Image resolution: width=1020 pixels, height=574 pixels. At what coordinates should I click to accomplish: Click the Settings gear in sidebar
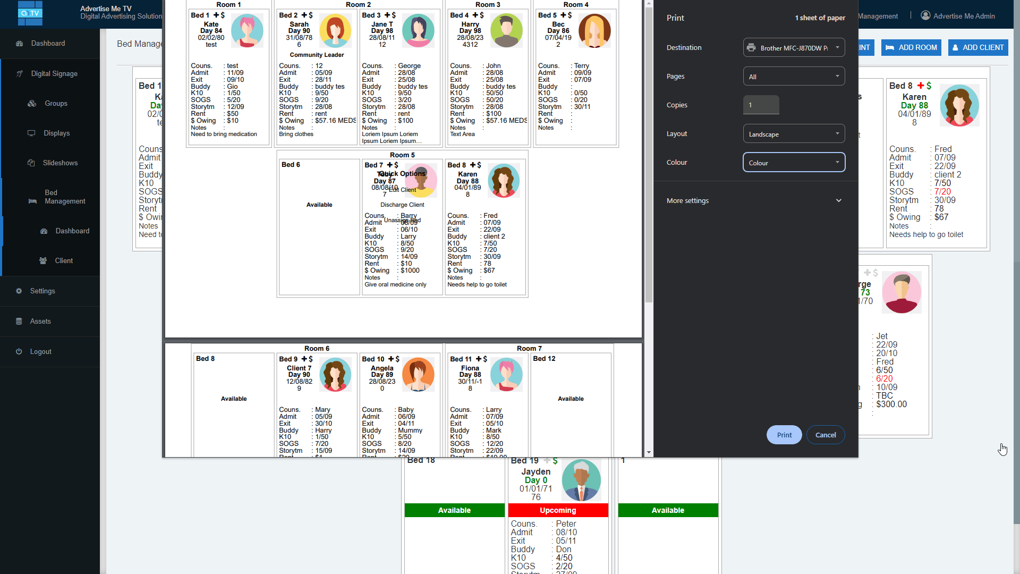(42, 291)
